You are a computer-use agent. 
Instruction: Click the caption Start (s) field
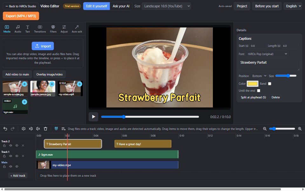(258, 46)
